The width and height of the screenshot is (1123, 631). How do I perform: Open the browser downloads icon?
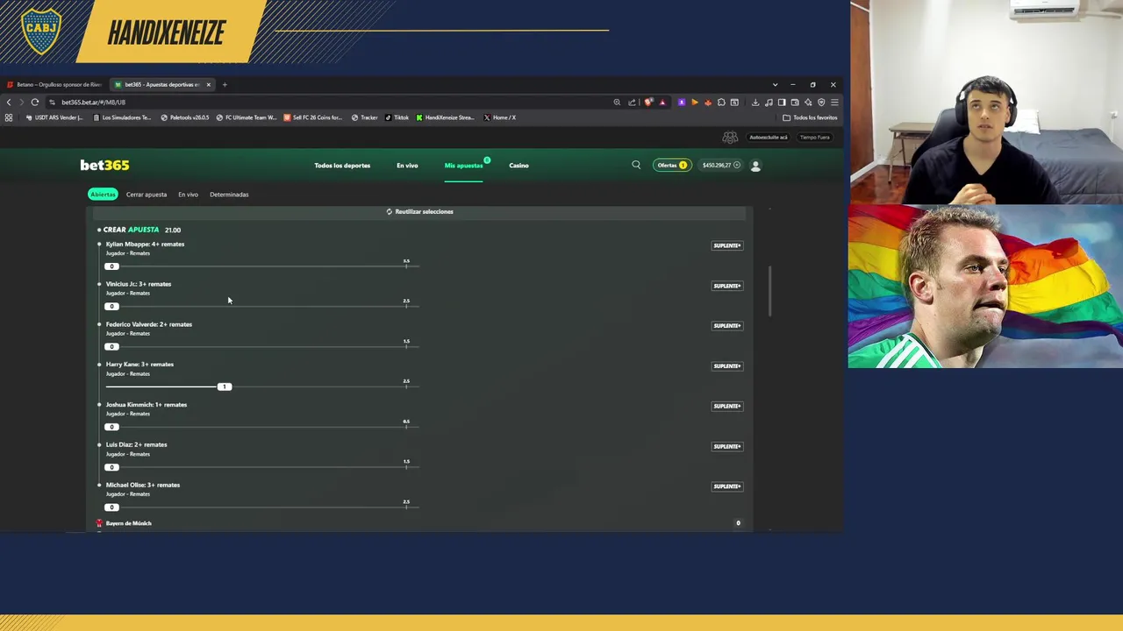pyautogui.click(x=755, y=102)
